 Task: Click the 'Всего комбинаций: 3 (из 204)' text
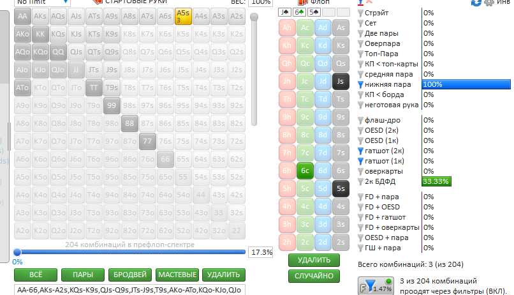click(x=411, y=264)
